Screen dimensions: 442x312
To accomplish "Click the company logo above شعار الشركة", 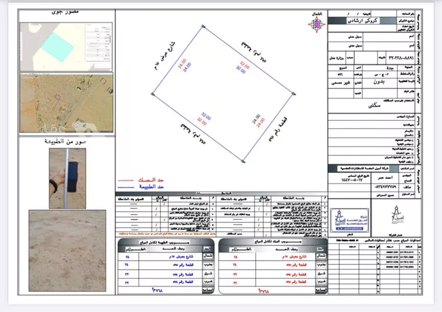I will click(x=396, y=215).
